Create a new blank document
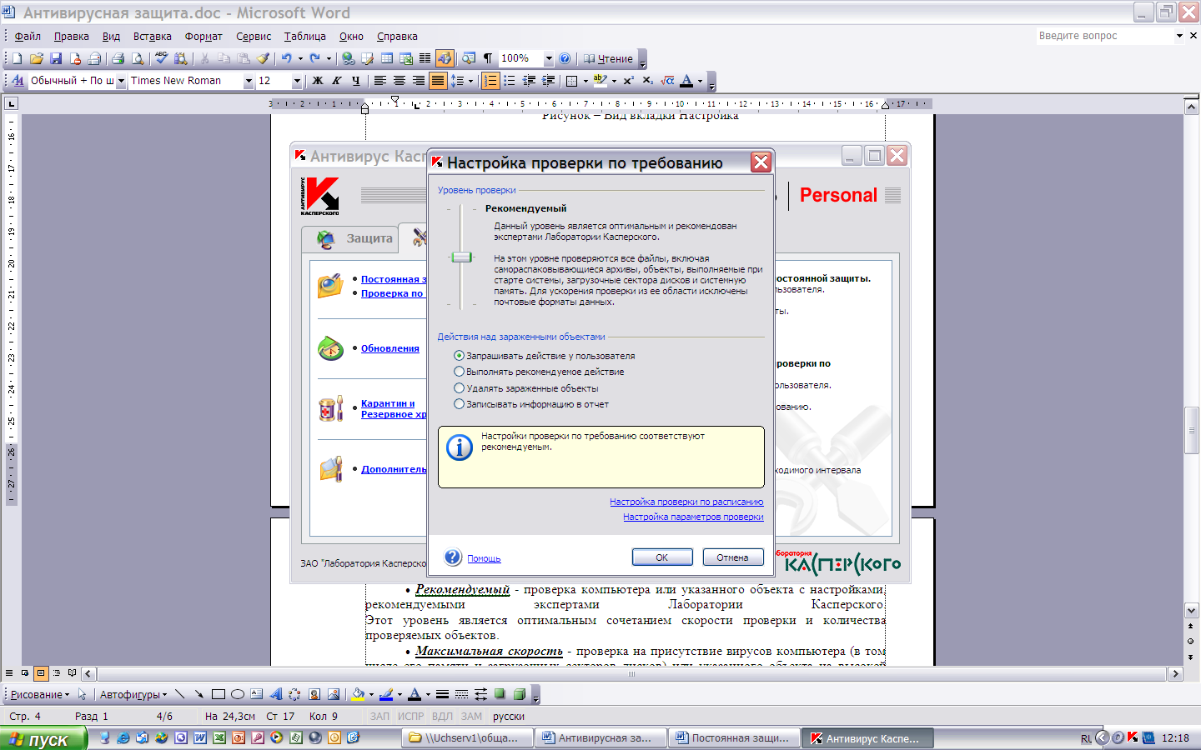The width and height of the screenshot is (1201, 750). click(17, 58)
